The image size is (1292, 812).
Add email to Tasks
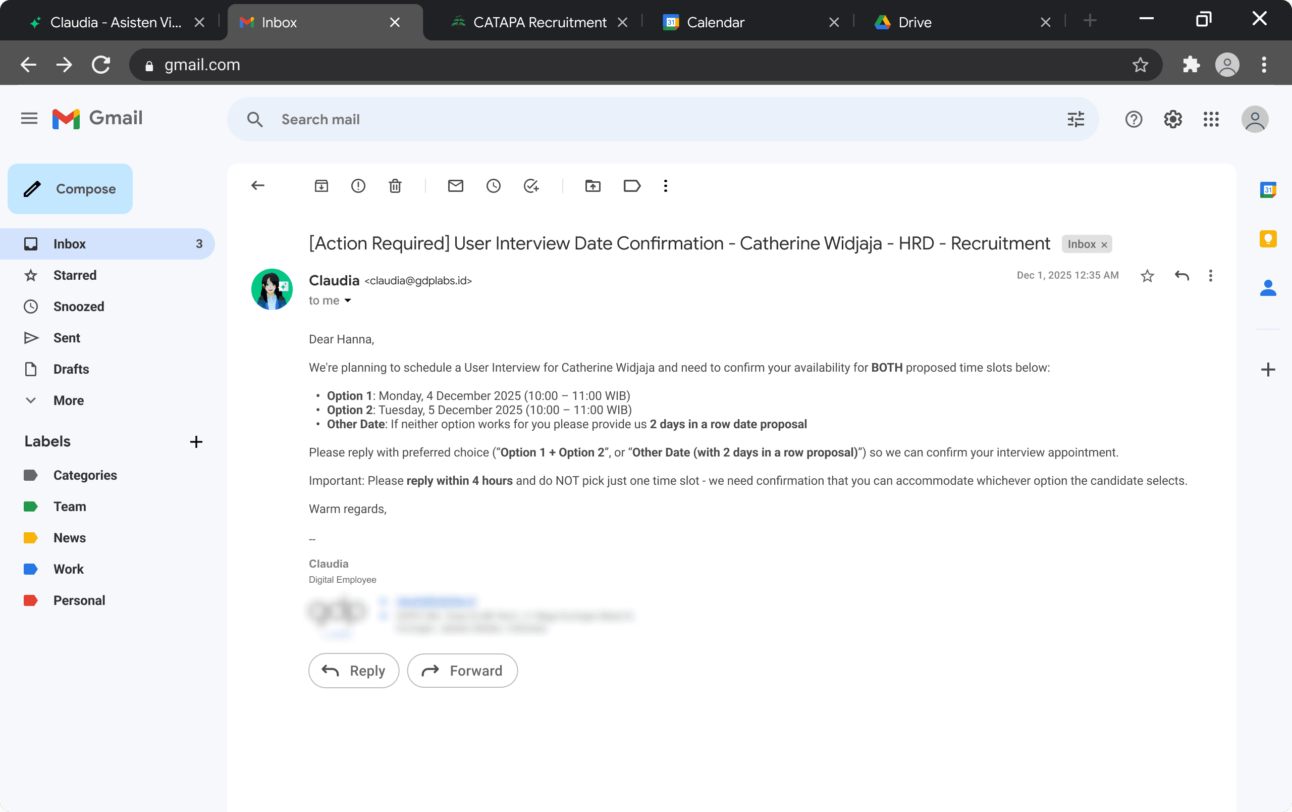pos(530,186)
